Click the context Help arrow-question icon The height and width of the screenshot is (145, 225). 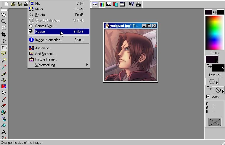(x=131, y=4)
